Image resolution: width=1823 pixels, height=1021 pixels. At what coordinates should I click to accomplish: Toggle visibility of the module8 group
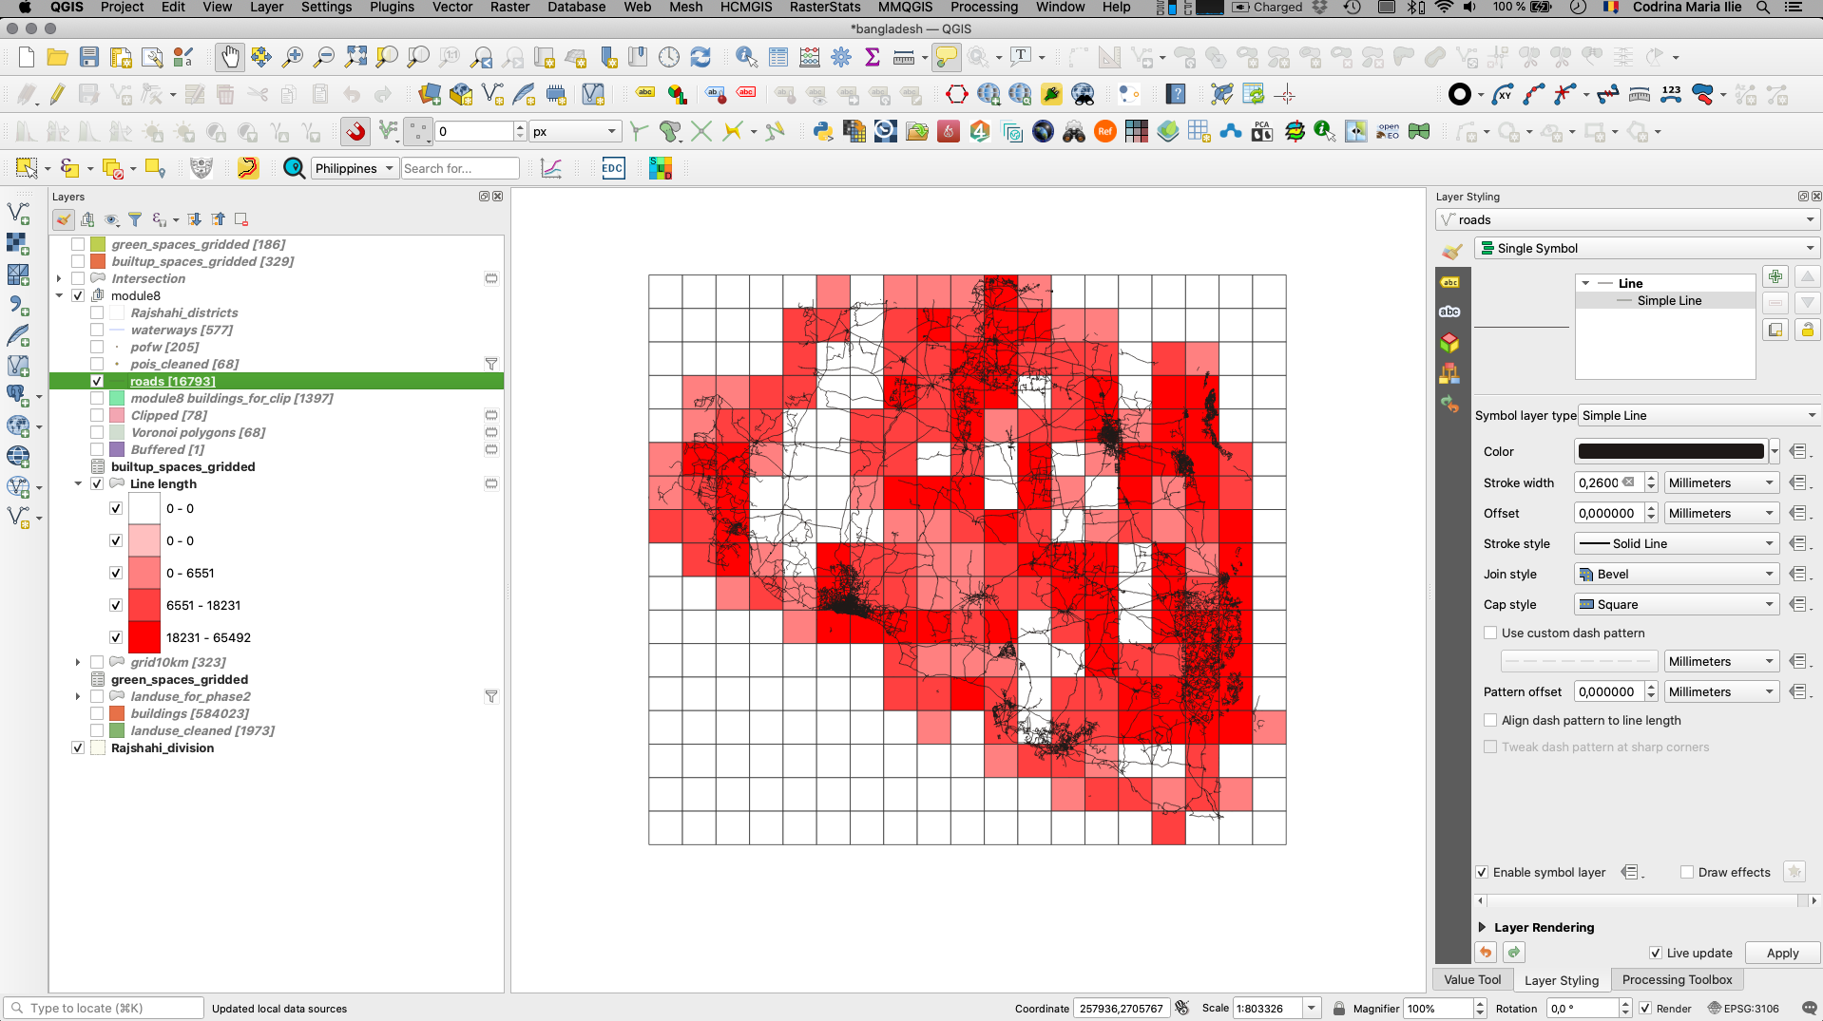[x=78, y=295]
